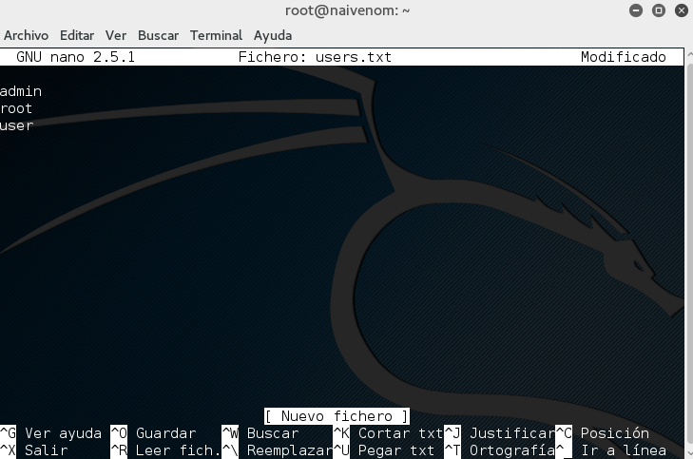Open the Editar menu

tap(77, 35)
